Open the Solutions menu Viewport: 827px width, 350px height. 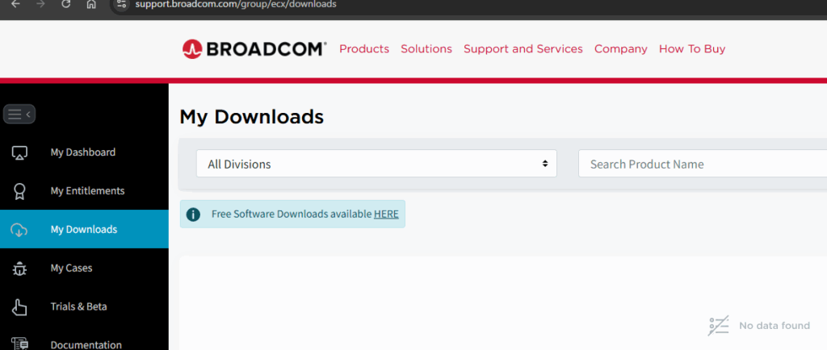[426, 49]
